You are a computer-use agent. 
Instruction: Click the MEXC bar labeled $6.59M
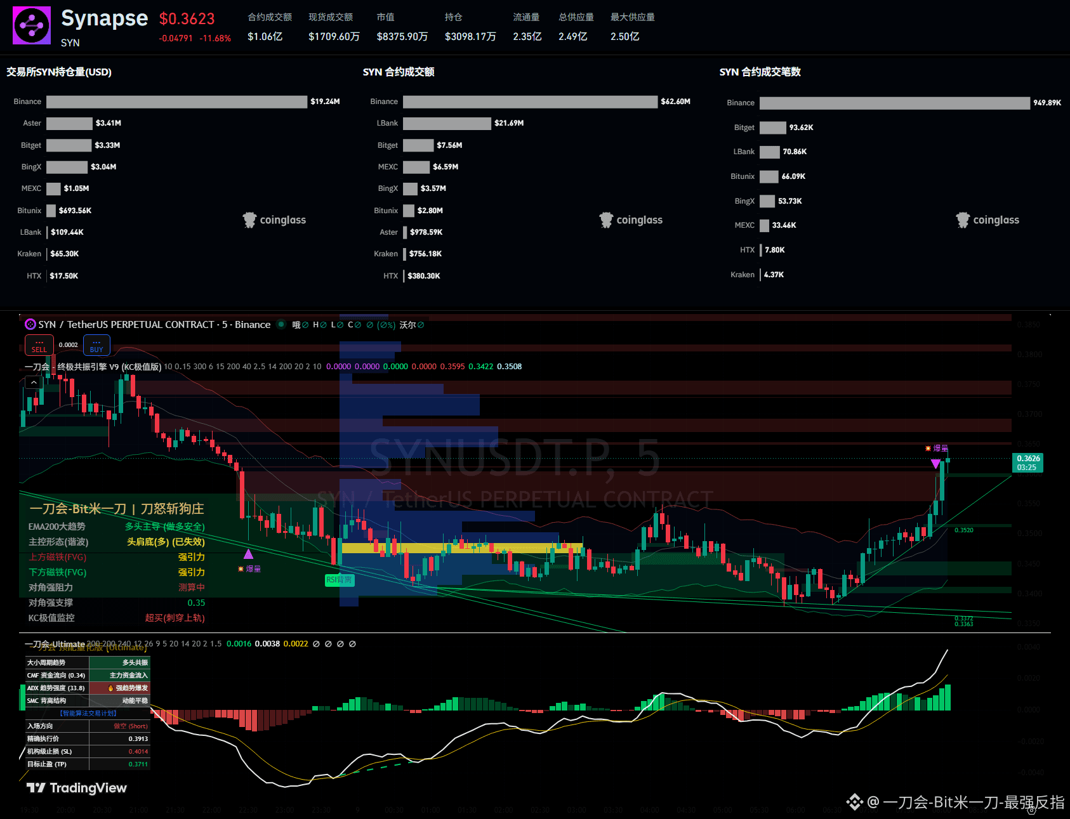point(416,167)
